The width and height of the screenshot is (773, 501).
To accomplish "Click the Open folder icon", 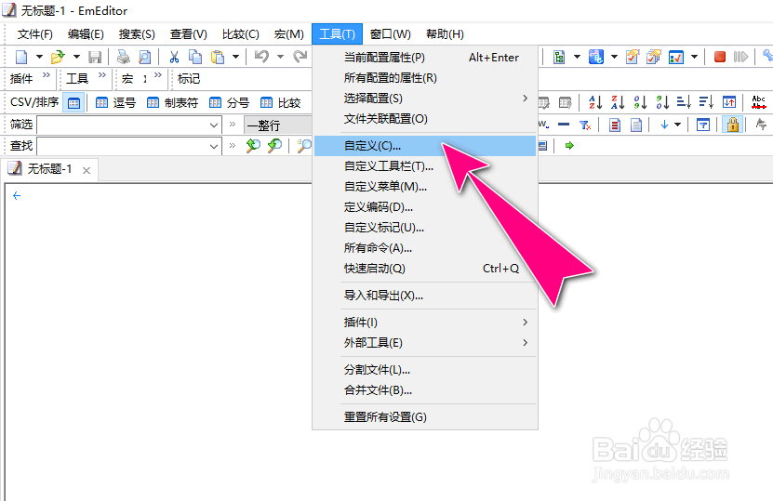I will click(58, 57).
